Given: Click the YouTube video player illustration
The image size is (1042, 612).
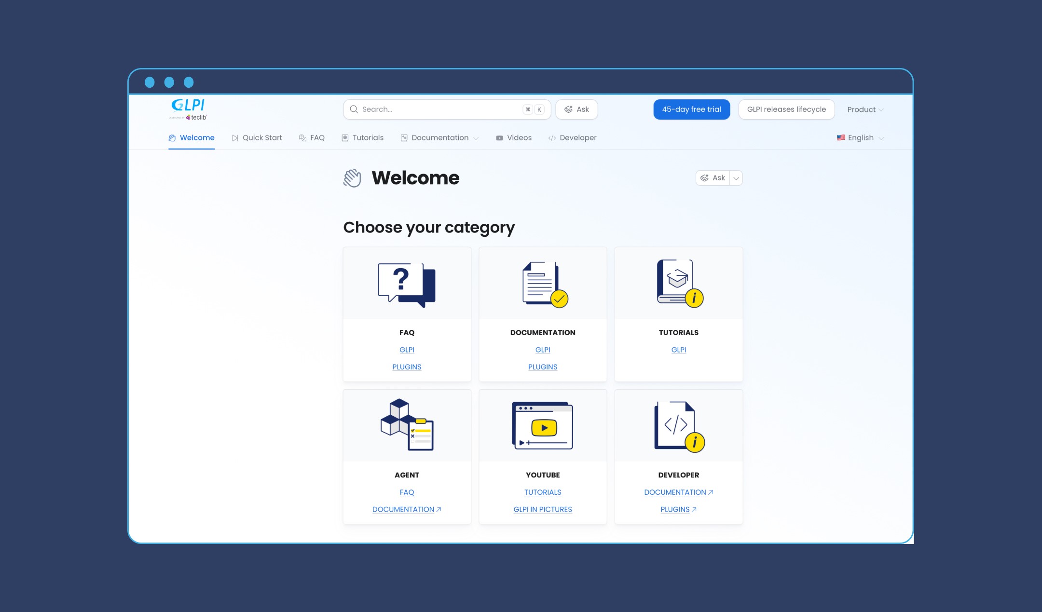Looking at the screenshot, I should point(542,425).
